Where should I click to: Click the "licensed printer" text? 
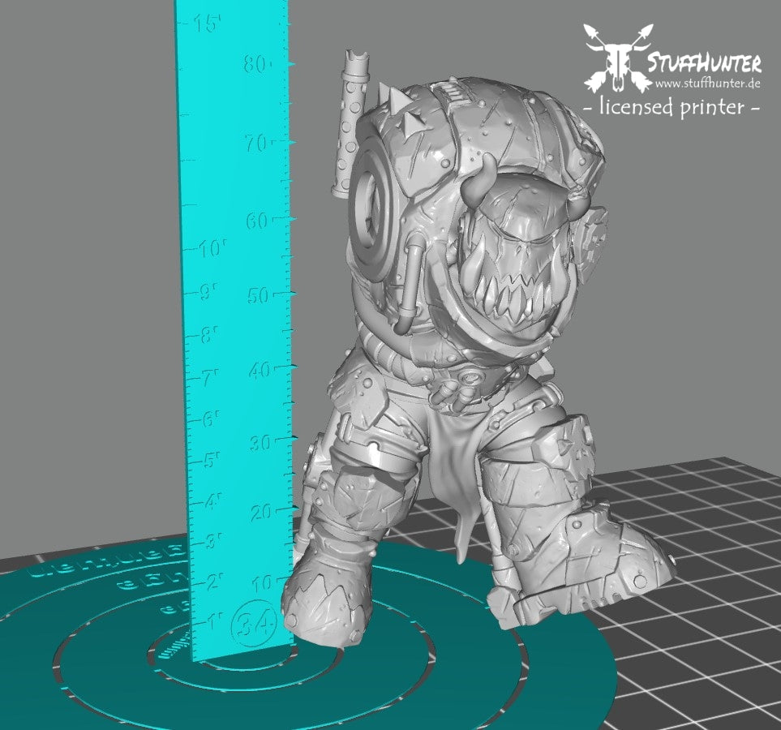672,107
